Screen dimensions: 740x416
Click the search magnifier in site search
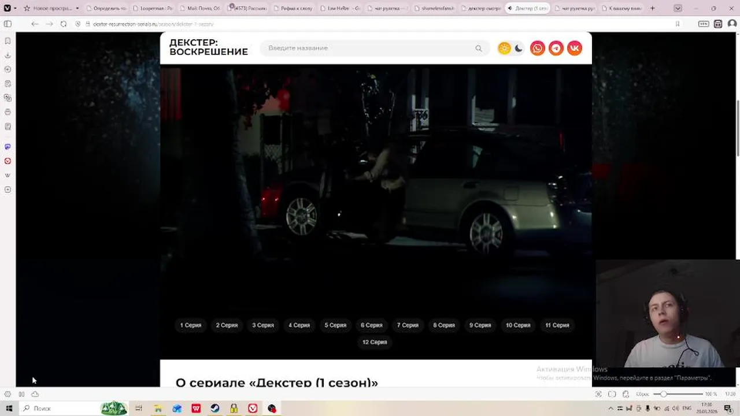[x=479, y=49]
